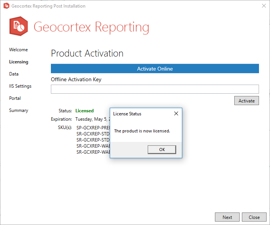This screenshot has width=270, height=225.
Task: Navigate to the Portal step
Action: pyautogui.click(x=15, y=98)
